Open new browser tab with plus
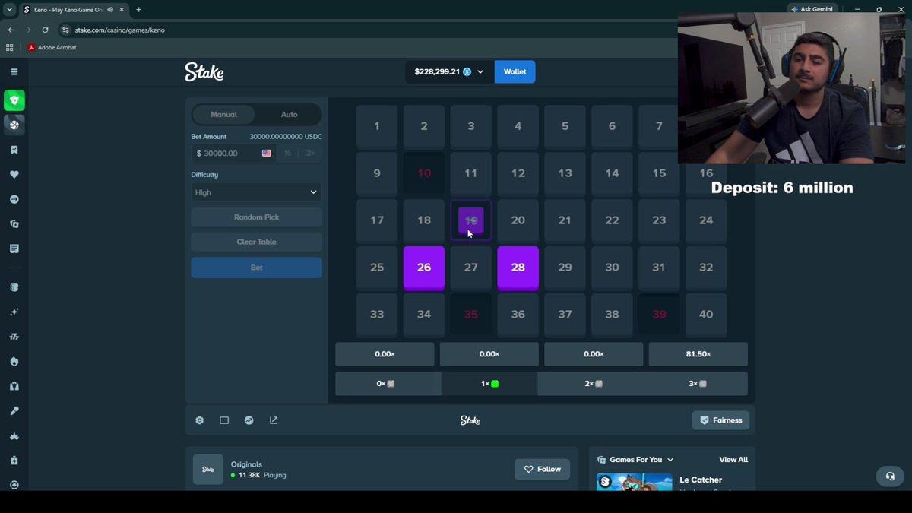This screenshot has height=513, width=912. pyautogui.click(x=138, y=10)
